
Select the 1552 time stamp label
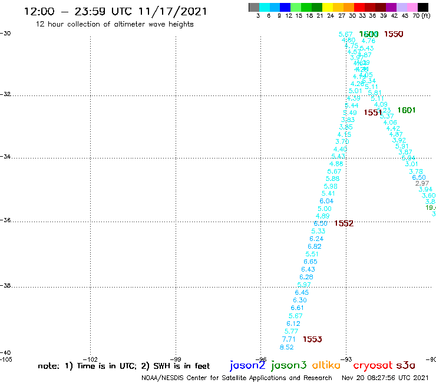coord(344,223)
